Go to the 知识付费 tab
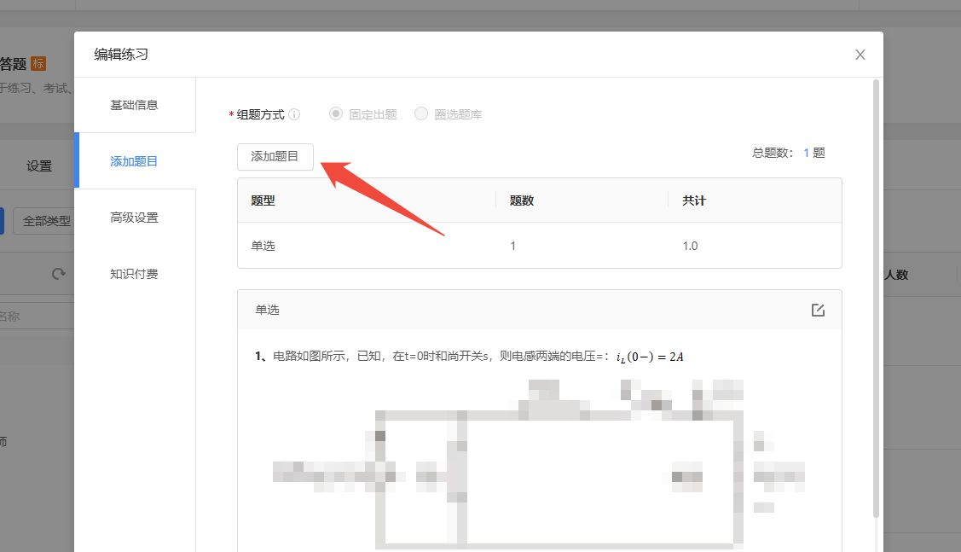The height and width of the screenshot is (552, 961). pyautogui.click(x=134, y=274)
